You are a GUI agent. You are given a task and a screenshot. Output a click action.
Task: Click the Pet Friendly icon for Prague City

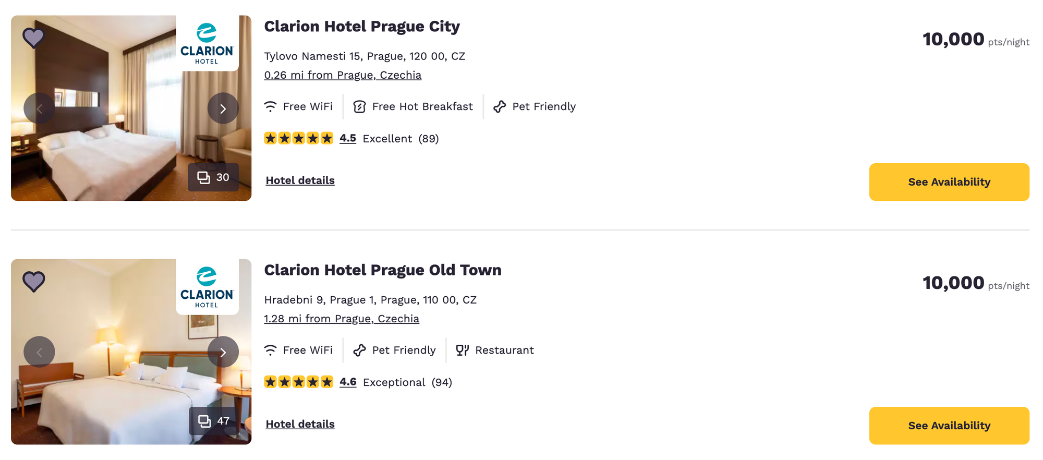coord(500,107)
